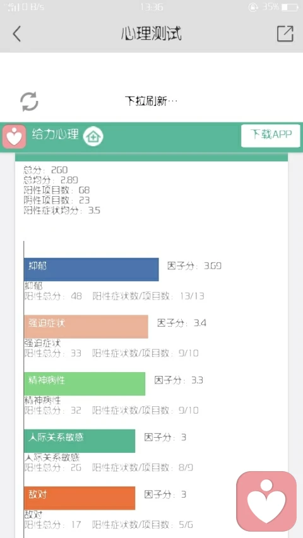Tap the back arrow icon
This screenshot has height=538, width=303.
(x=16, y=33)
